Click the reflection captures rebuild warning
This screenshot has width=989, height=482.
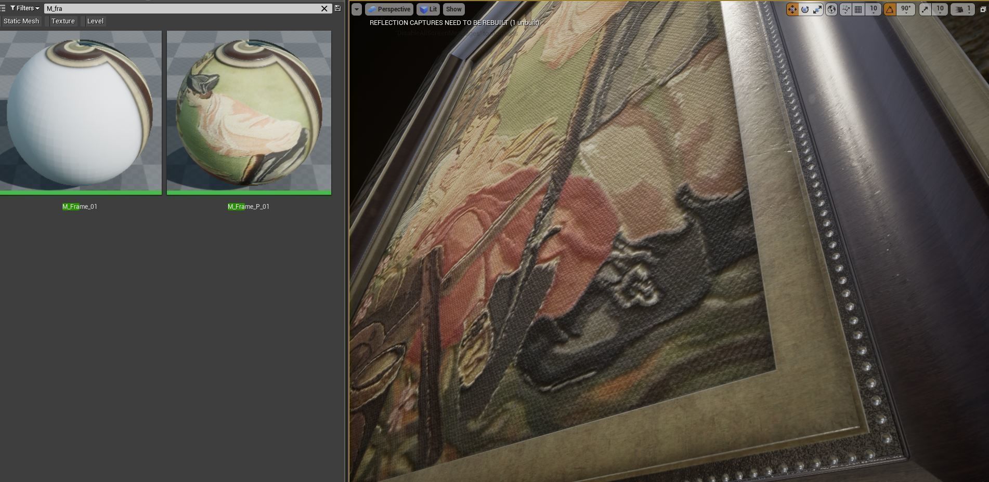454,23
